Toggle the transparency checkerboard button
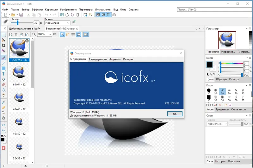Screen dimensions: 253x168 pyautogui.click(x=98, y=15)
